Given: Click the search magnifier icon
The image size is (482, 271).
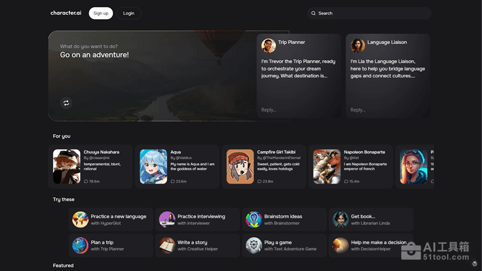Looking at the screenshot, I should [313, 13].
